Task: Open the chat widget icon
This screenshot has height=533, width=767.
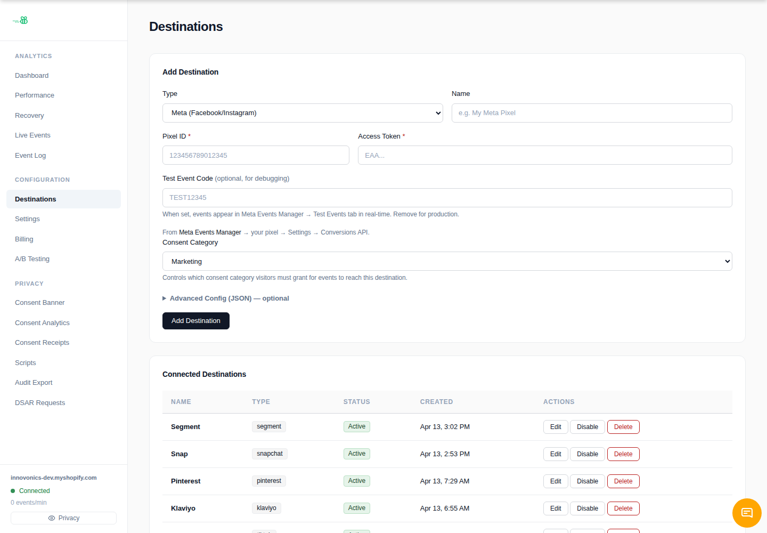Action: 747,513
